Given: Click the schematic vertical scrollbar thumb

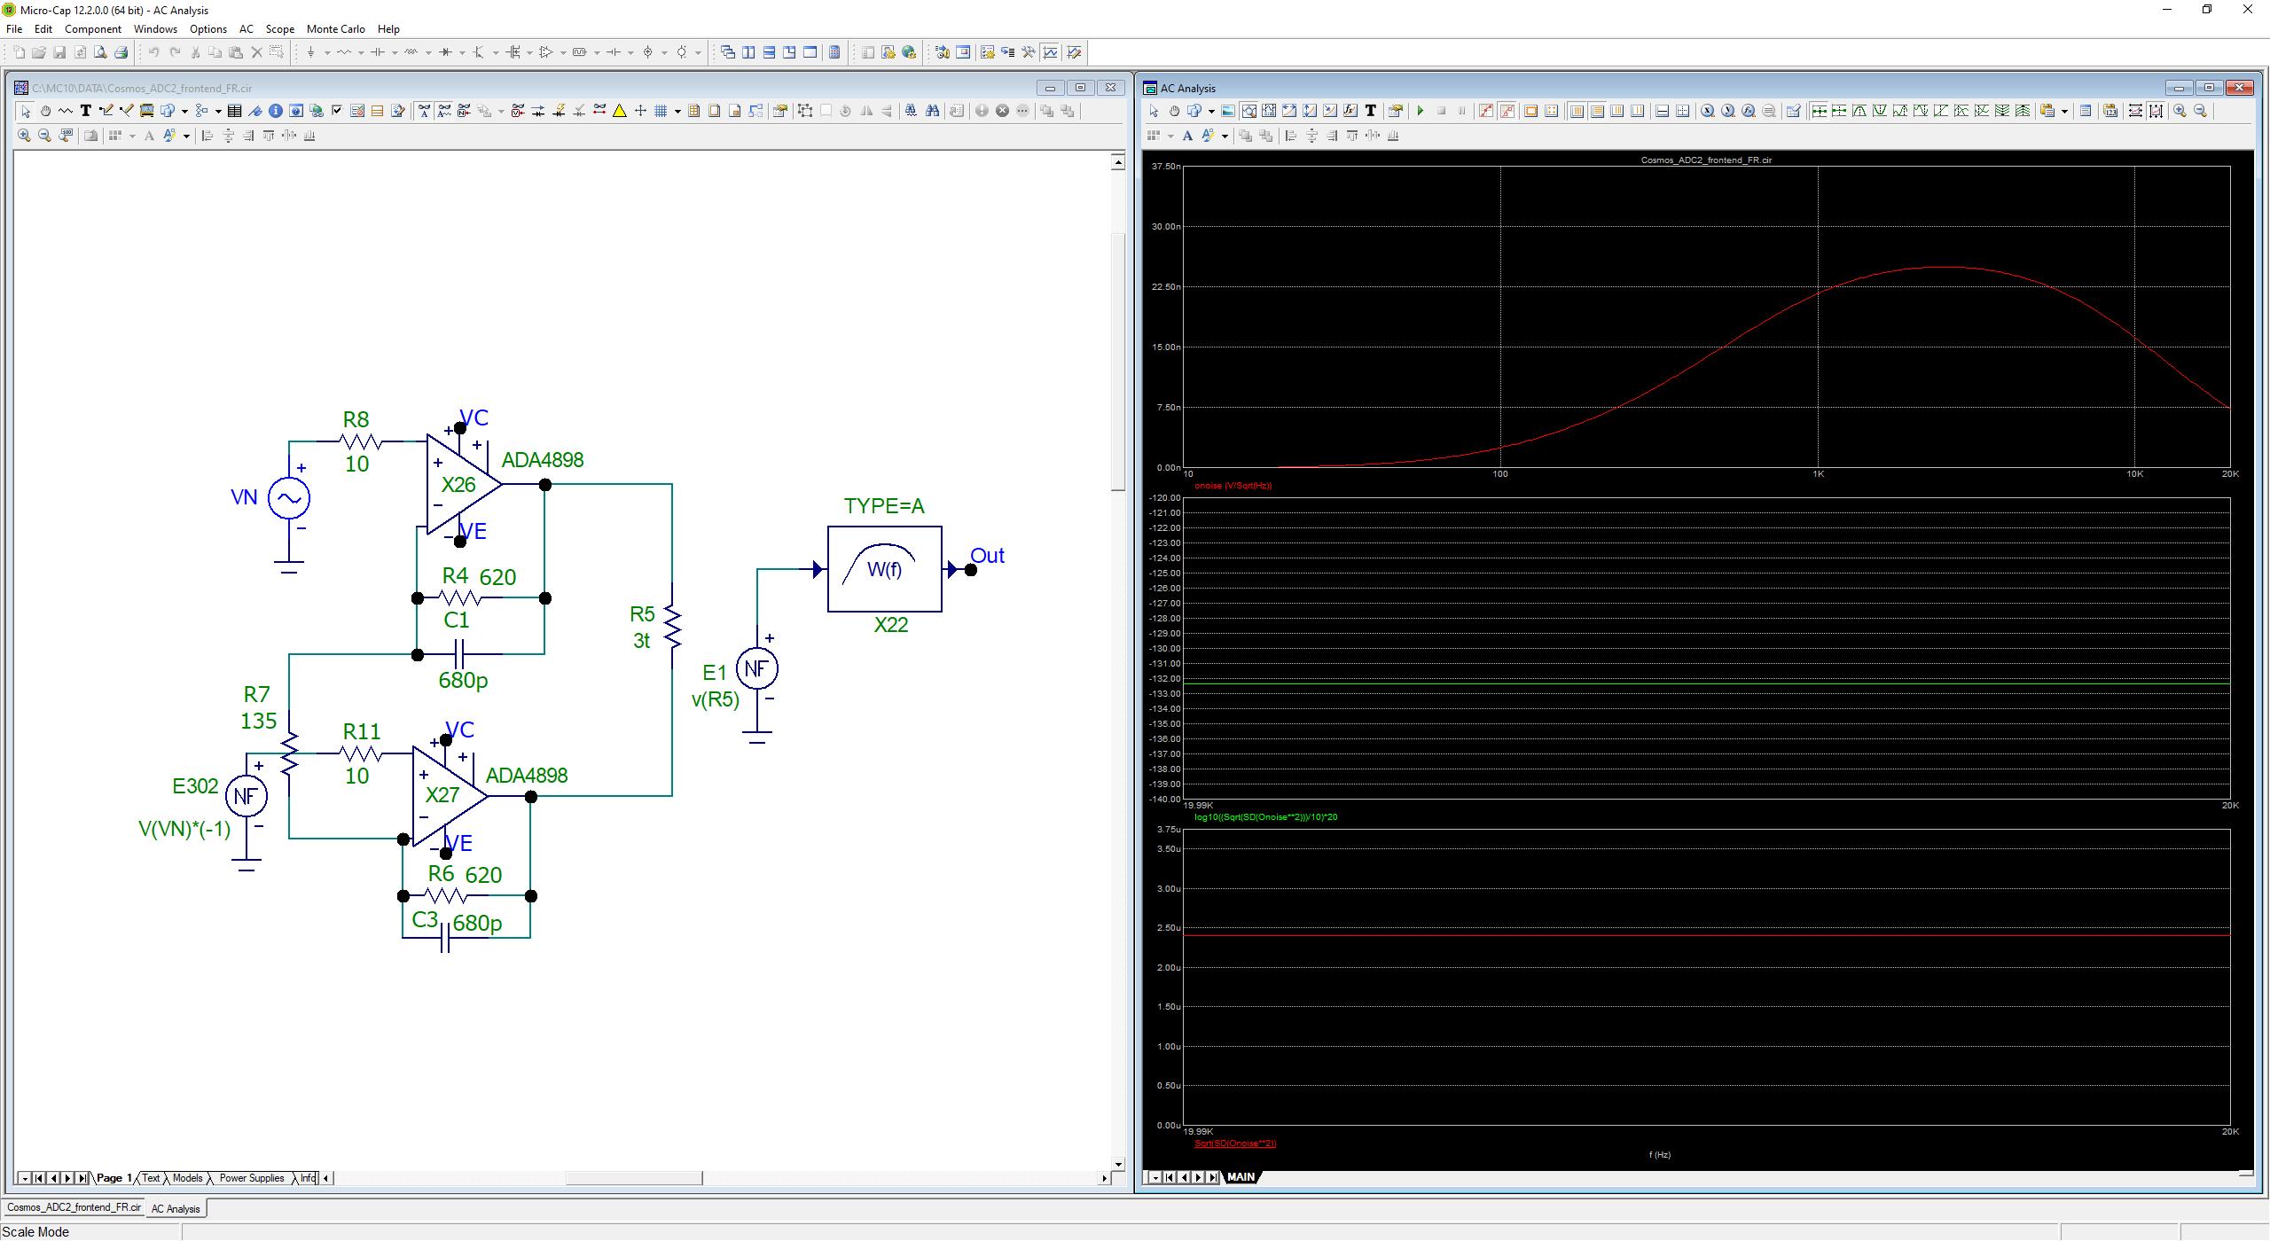Looking at the screenshot, I should click(x=1117, y=361).
